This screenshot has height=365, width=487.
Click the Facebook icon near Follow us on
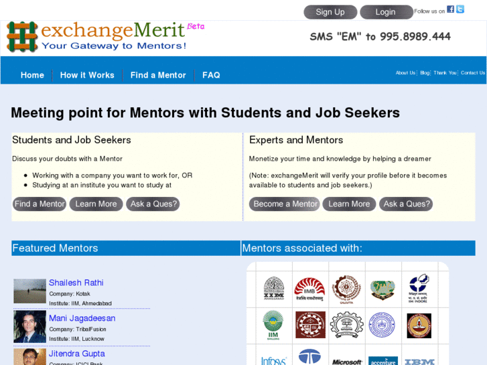click(451, 9)
